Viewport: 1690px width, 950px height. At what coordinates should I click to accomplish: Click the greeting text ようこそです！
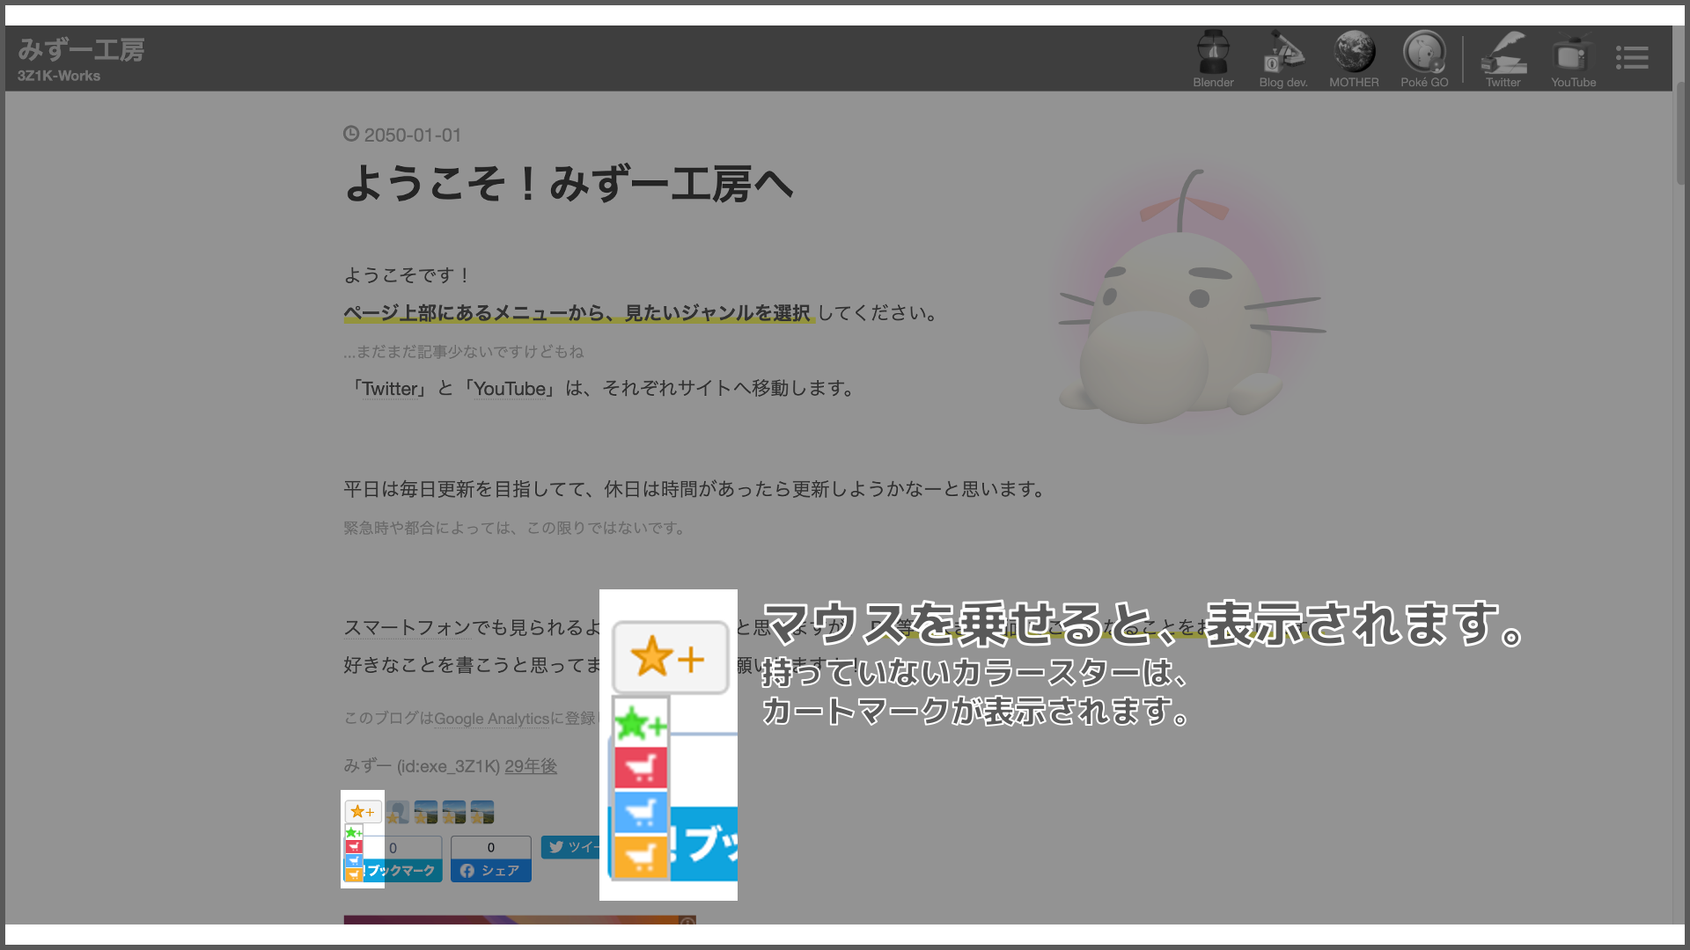[408, 275]
